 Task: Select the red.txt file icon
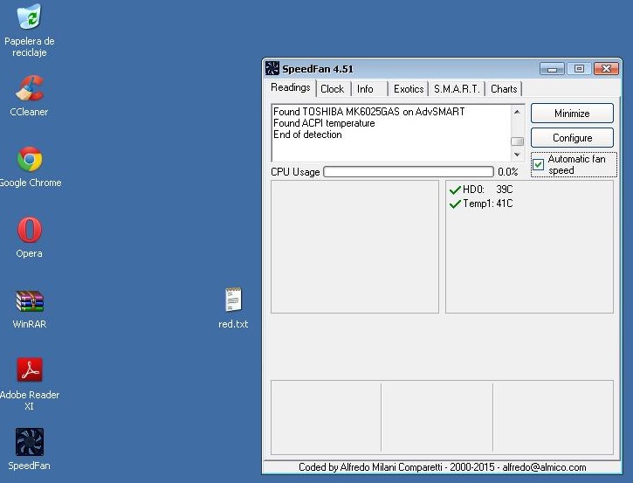click(x=233, y=301)
